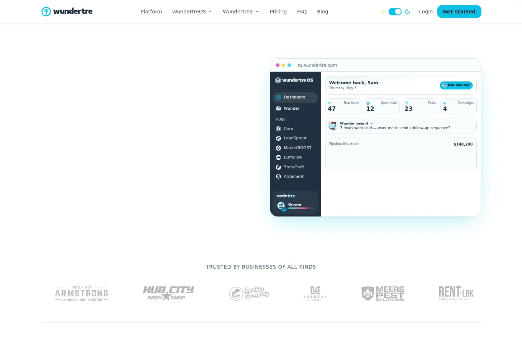Click the StoryCraft hub icon

tap(278, 167)
